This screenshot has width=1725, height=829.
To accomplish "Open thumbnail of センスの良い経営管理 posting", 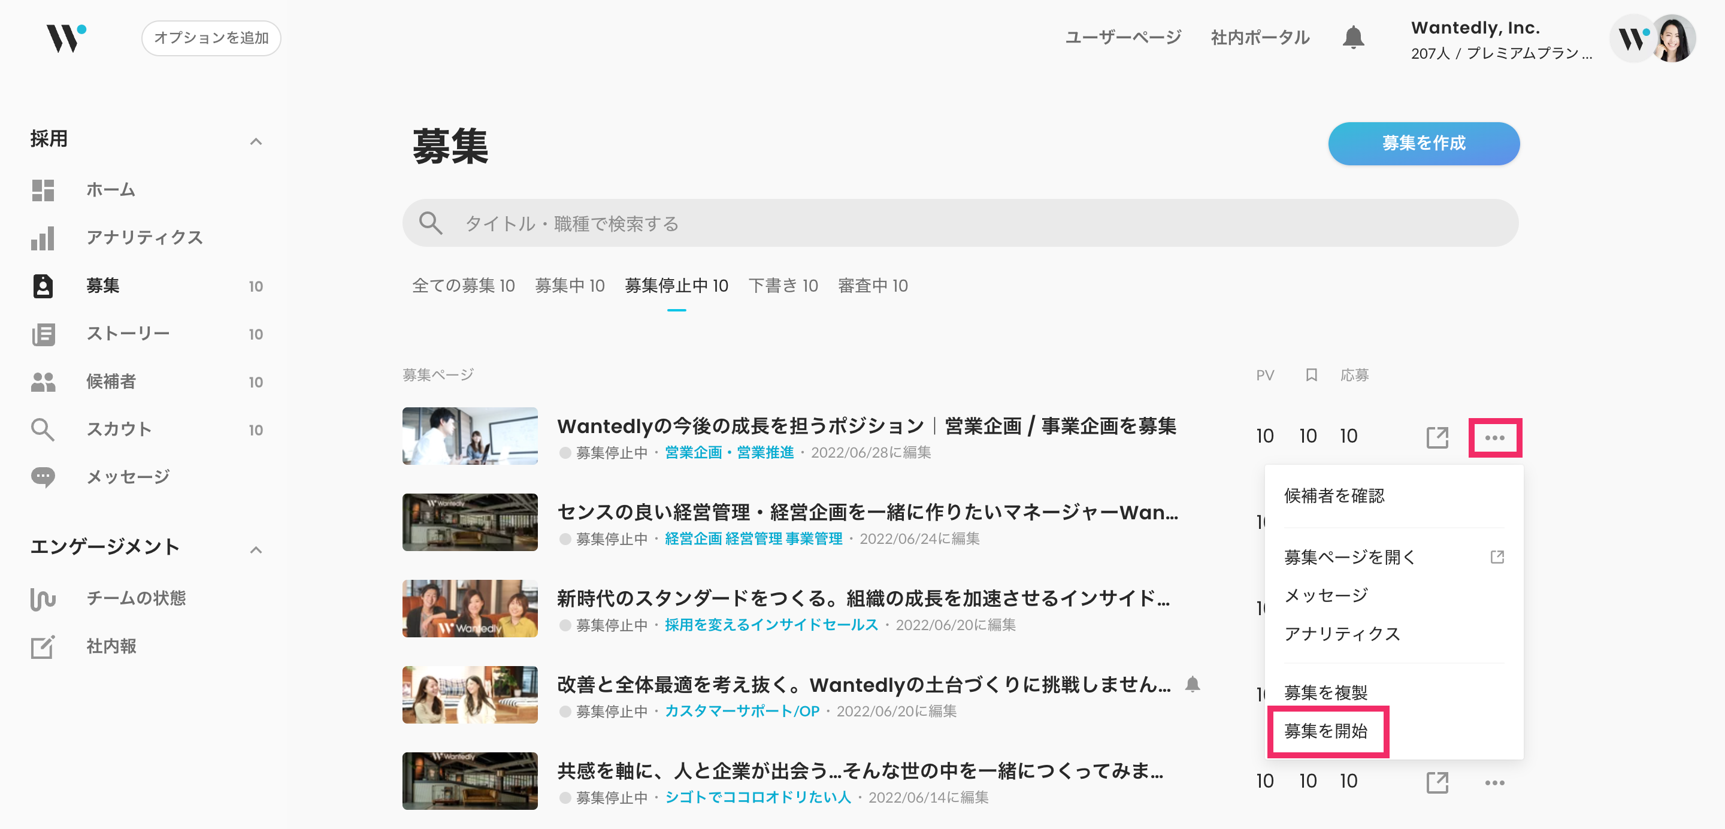I will point(470,522).
